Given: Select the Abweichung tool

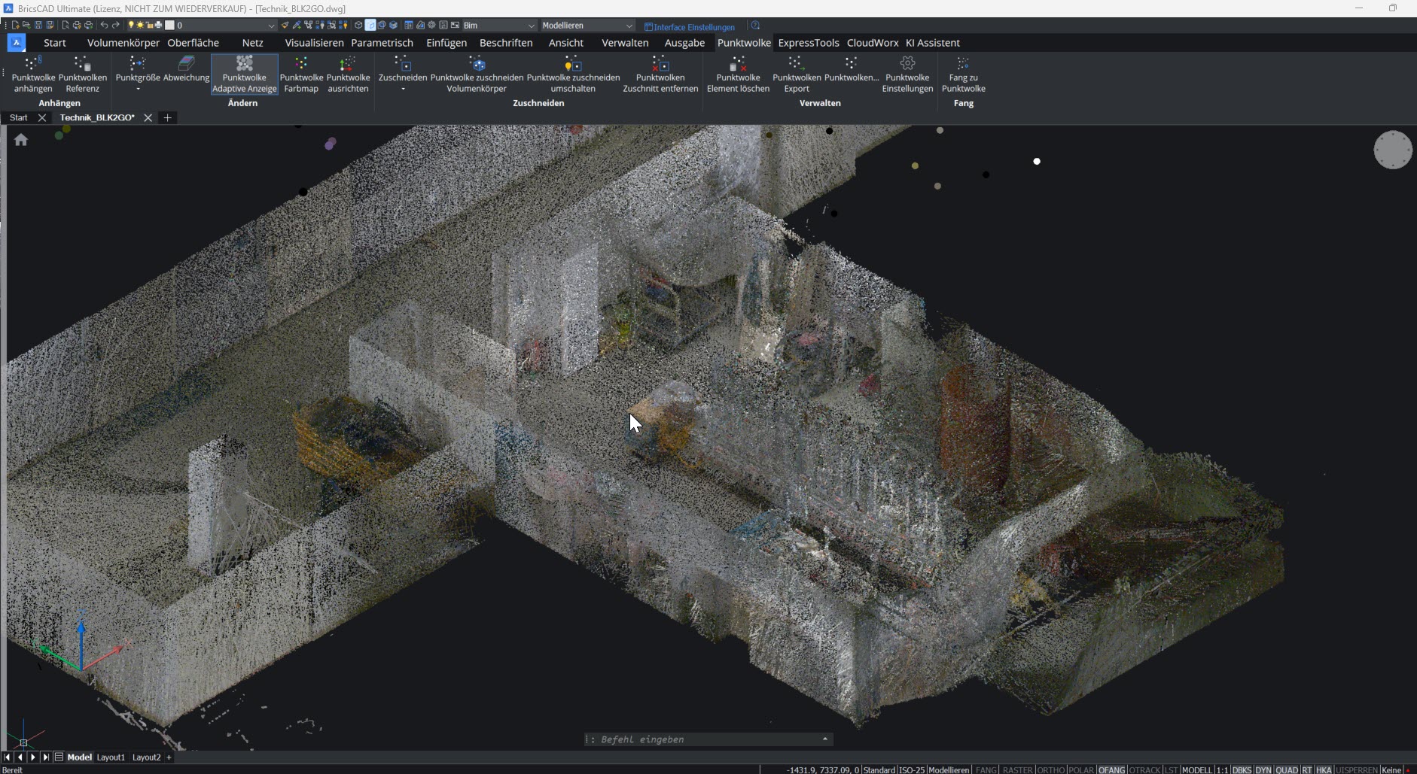Looking at the screenshot, I should (x=186, y=69).
